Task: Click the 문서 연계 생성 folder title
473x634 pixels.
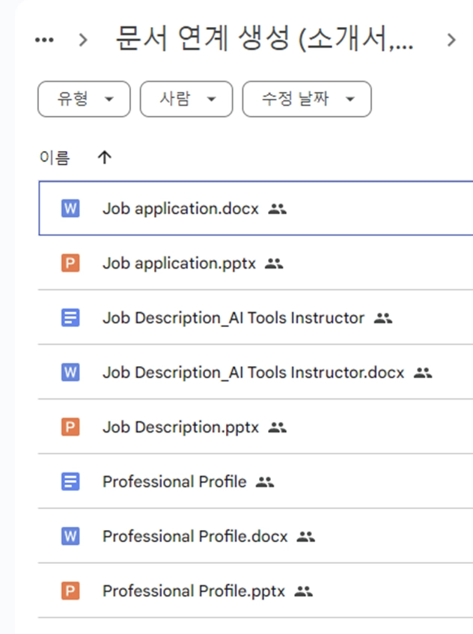Action: (264, 40)
